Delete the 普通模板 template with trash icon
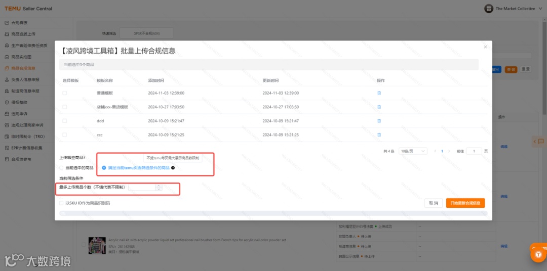 tap(379, 93)
